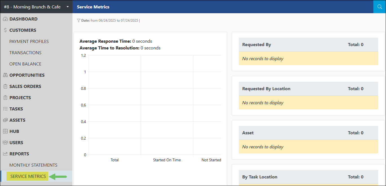Expand the Requested By panel header

[x=308, y=44]
